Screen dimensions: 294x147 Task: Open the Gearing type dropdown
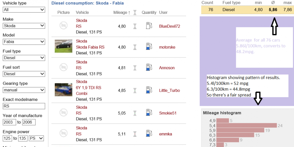(x=24, y=90)
